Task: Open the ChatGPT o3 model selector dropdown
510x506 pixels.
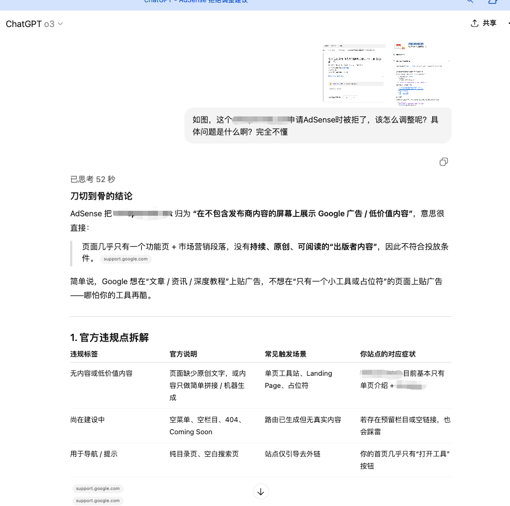Action: tap(34, 24)
